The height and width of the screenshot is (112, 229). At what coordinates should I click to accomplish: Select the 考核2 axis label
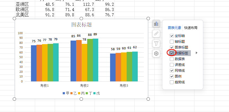pos(84,86)
